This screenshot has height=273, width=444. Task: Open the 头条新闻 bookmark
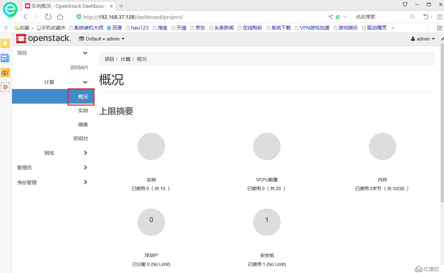[221, 28]
